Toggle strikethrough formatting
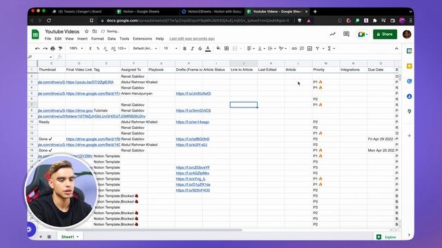 point(200,49)
